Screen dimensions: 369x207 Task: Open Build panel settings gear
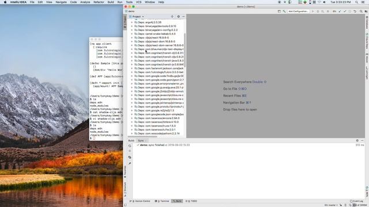click(357, 140)
